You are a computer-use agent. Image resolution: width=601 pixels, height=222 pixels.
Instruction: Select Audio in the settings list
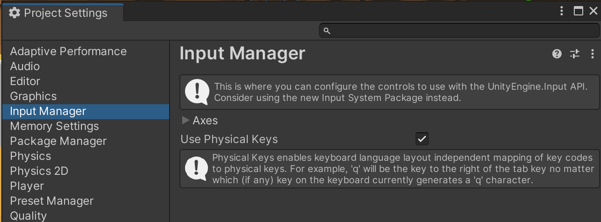(25, 66)
